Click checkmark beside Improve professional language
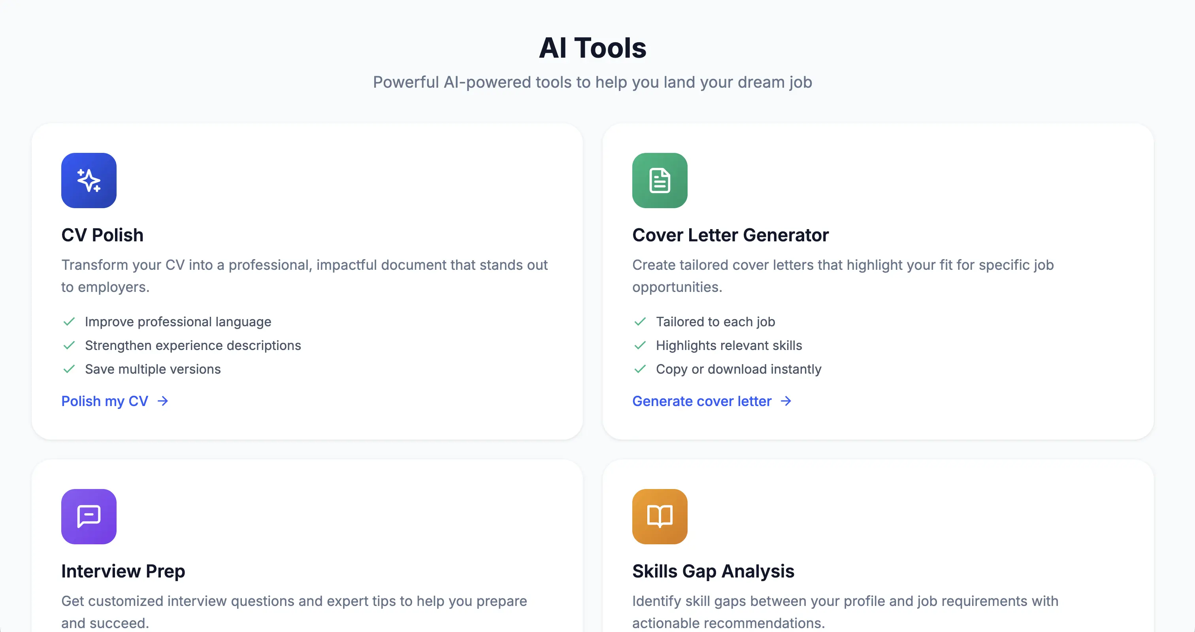 point(69,322)
